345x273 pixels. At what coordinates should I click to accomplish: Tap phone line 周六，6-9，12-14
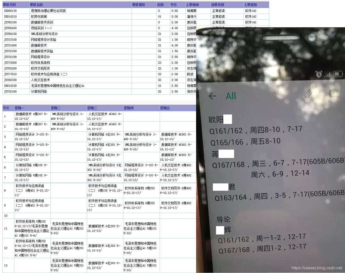(280, 174)
